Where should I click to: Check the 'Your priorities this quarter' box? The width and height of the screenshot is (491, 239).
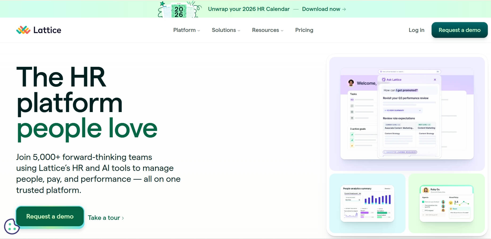[x=423, y=206]
